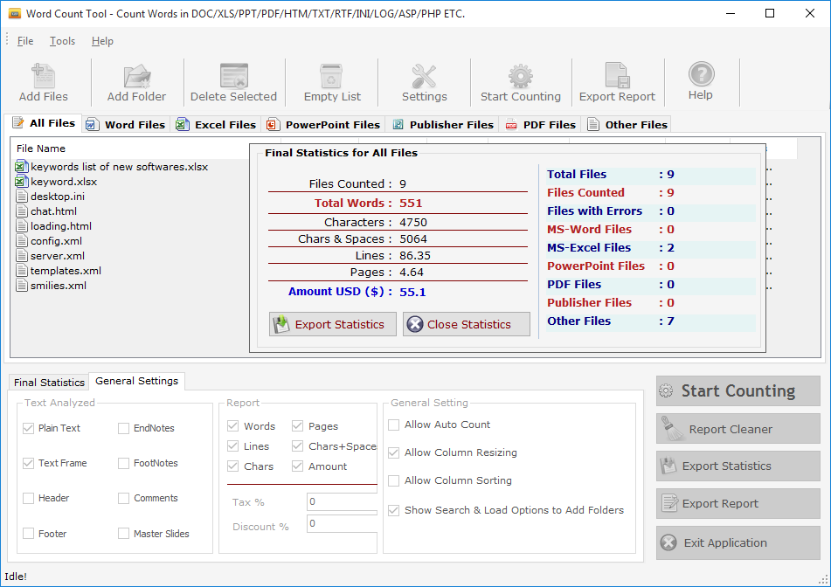Open the Tools menu
This screenshot has width=831, height=587.
pos(63,41)
